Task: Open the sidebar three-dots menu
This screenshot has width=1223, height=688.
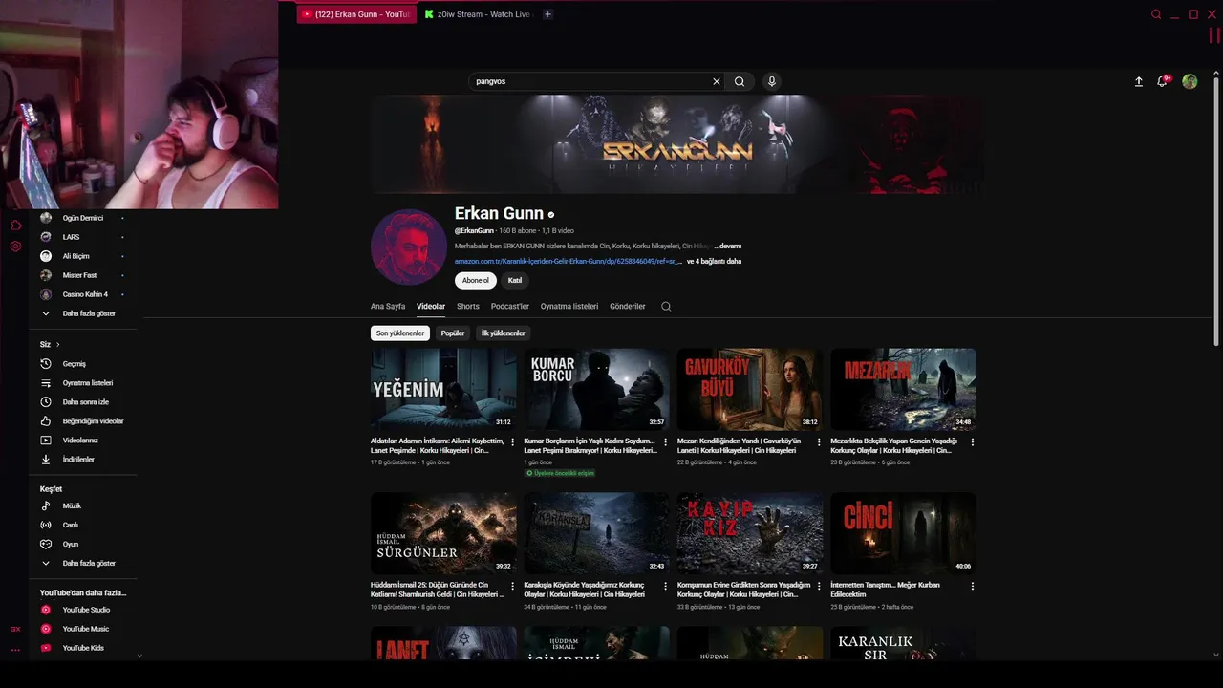Action: [x=15, y=649]
